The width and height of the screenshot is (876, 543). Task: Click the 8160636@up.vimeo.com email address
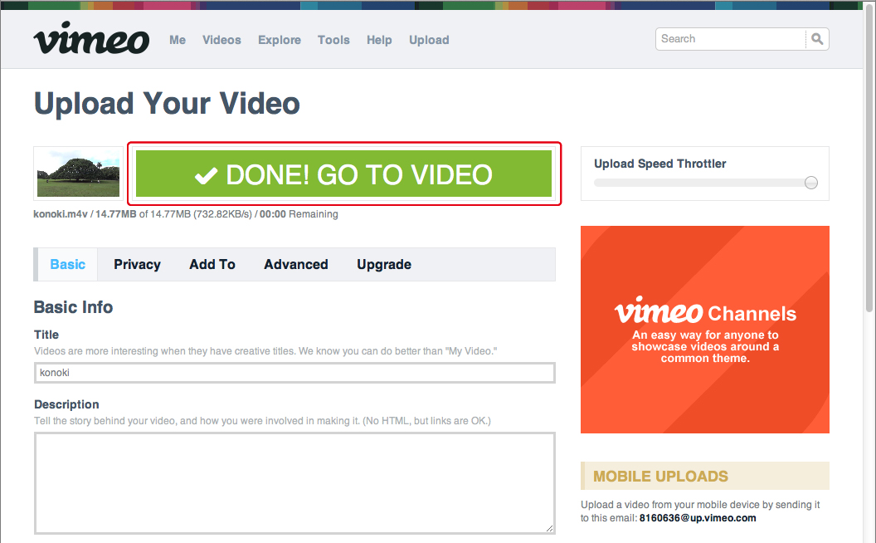pyautogui.click(x=698, y=518)
